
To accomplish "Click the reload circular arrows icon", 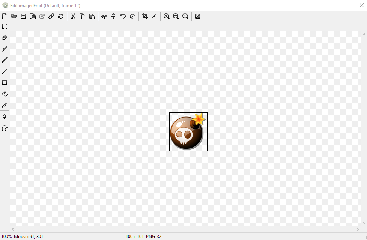I will tap(61, 16).
